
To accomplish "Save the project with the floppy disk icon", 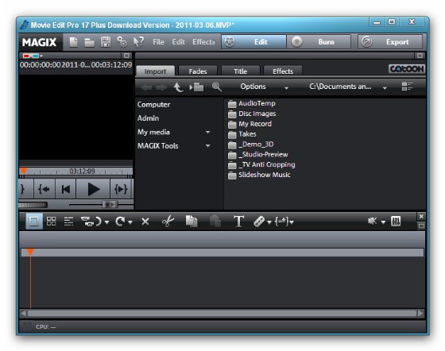I will [106, 42].
